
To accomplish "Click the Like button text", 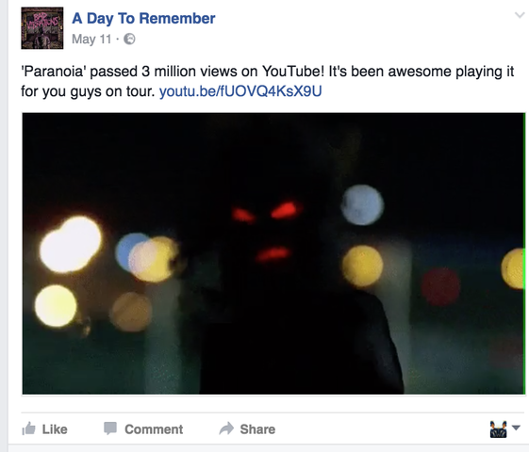I will click(55, 429).
